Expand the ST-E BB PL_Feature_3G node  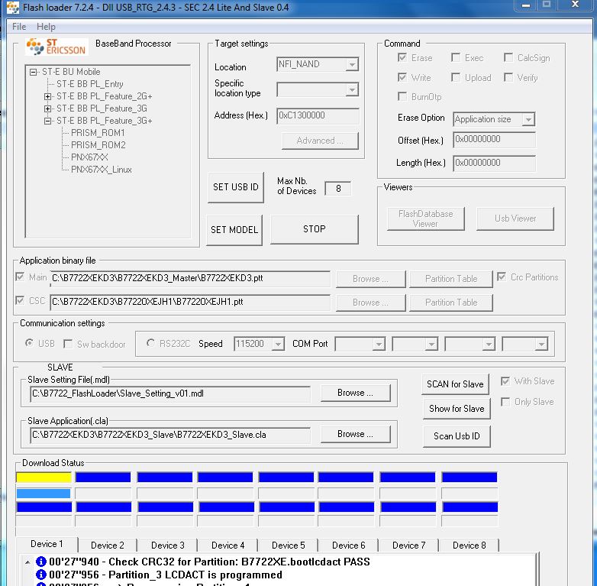coord(47,108)
